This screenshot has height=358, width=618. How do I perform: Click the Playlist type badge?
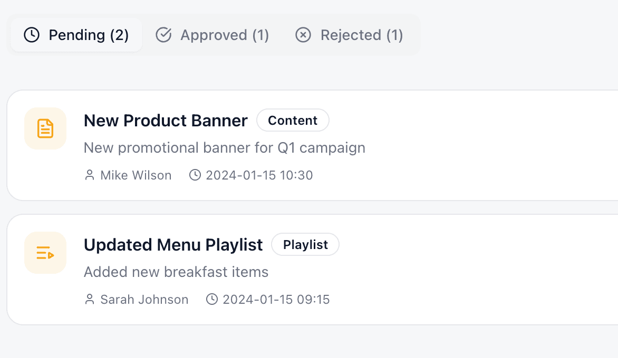point(305,245)
